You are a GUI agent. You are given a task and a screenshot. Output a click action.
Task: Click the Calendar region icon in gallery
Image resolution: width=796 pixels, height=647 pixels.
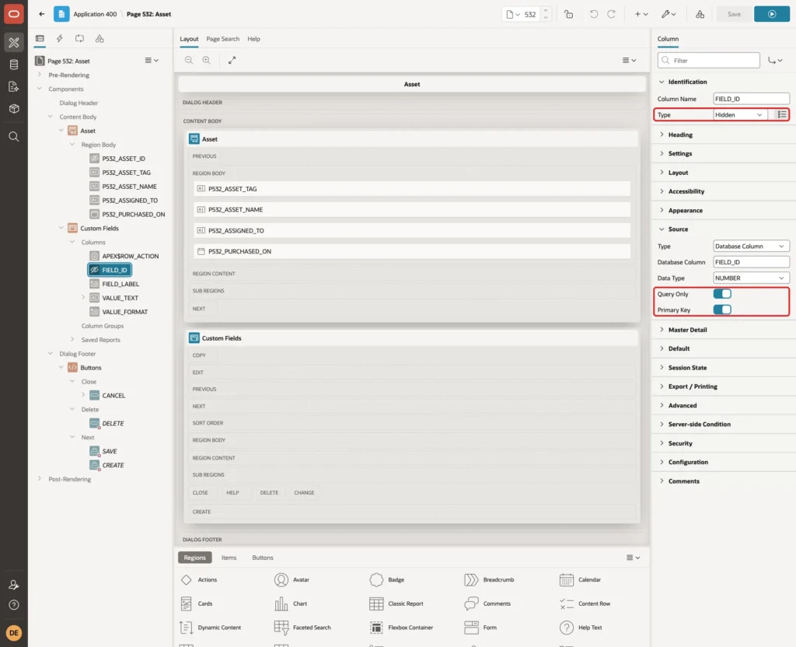point(567,579)
